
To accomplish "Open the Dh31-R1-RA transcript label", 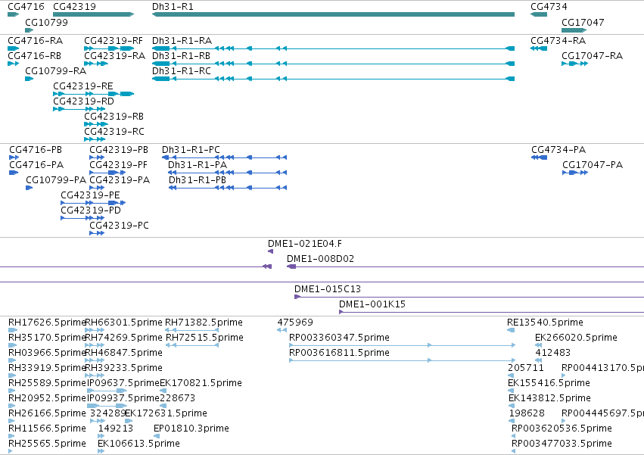I will point(182,41).
